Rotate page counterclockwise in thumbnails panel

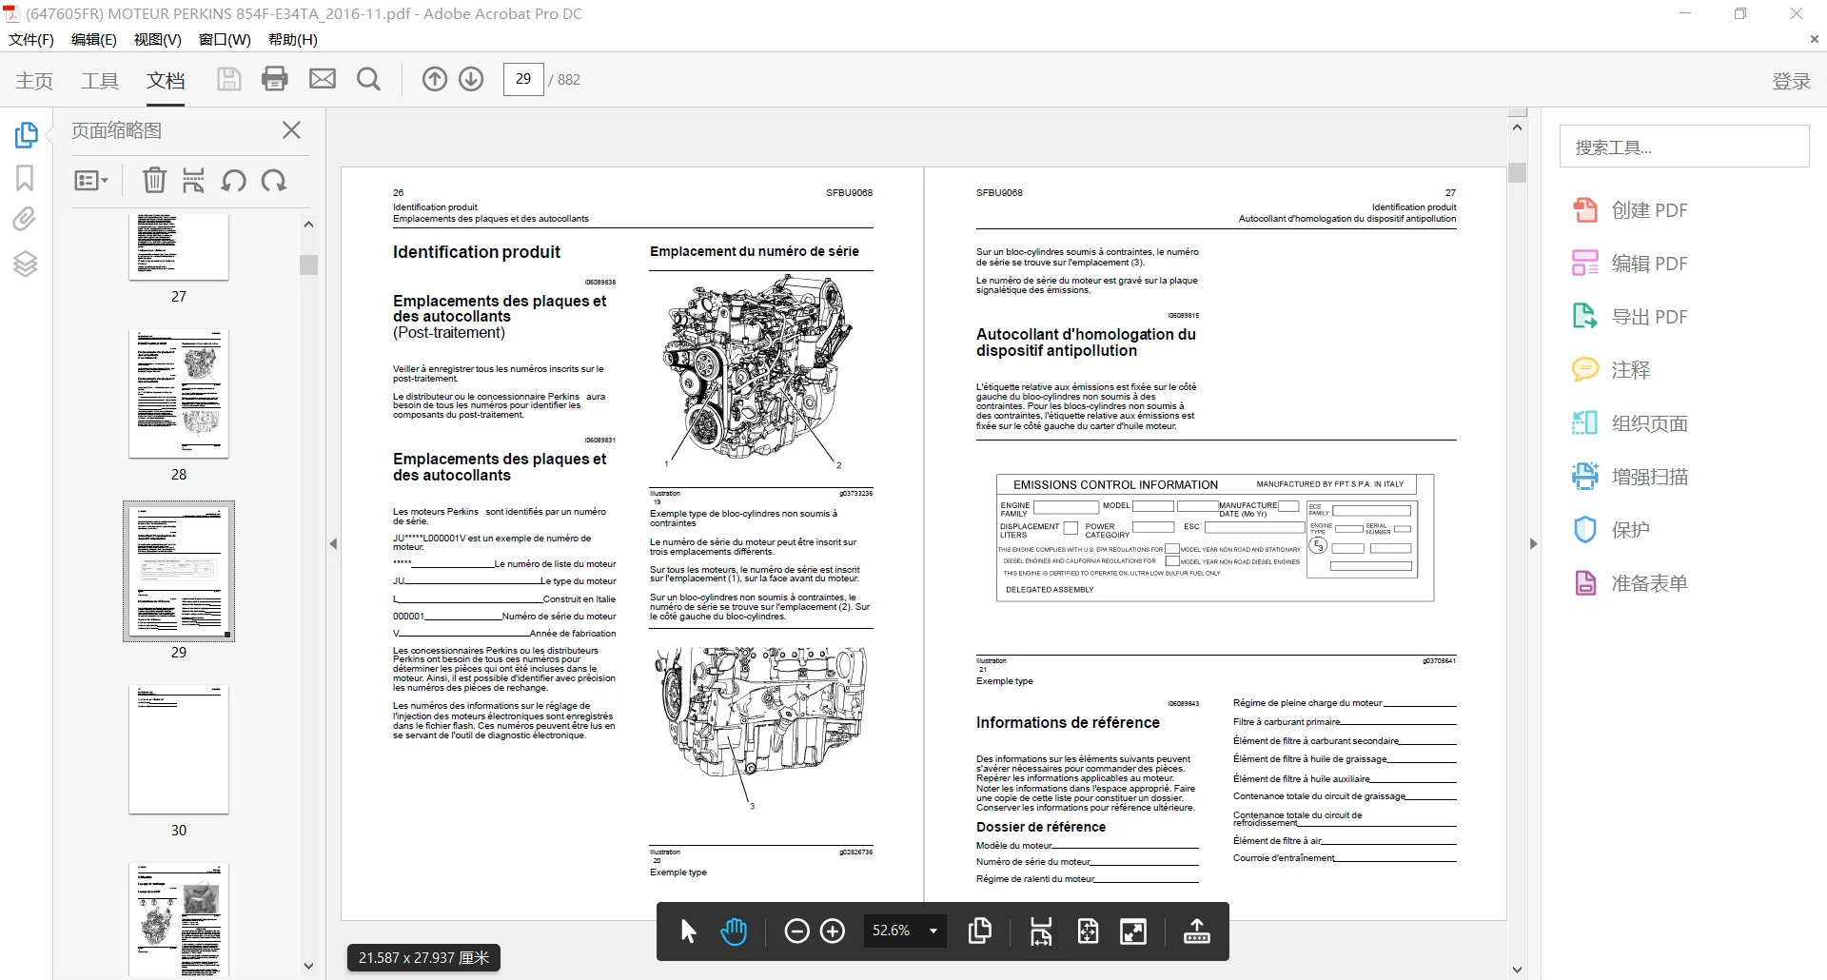pos(234,180)
